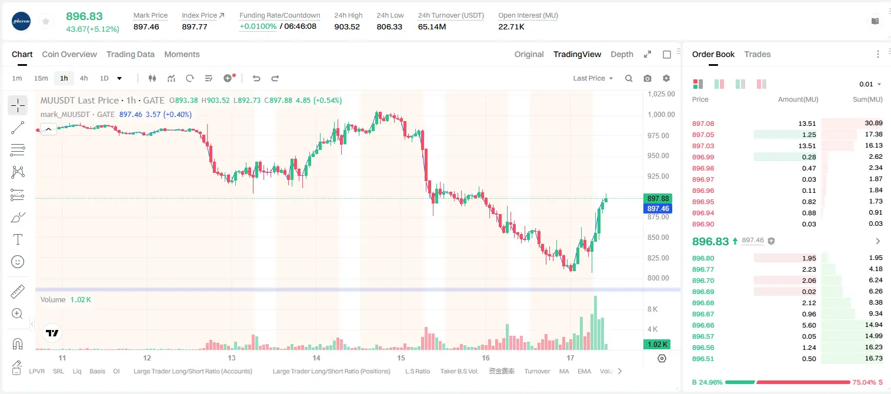891x394 pixels.
Task: Select the crosshair cursor tool
Action: [18, 106]
